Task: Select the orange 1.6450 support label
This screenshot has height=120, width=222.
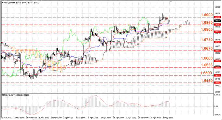Action: [x=207, y=81]
